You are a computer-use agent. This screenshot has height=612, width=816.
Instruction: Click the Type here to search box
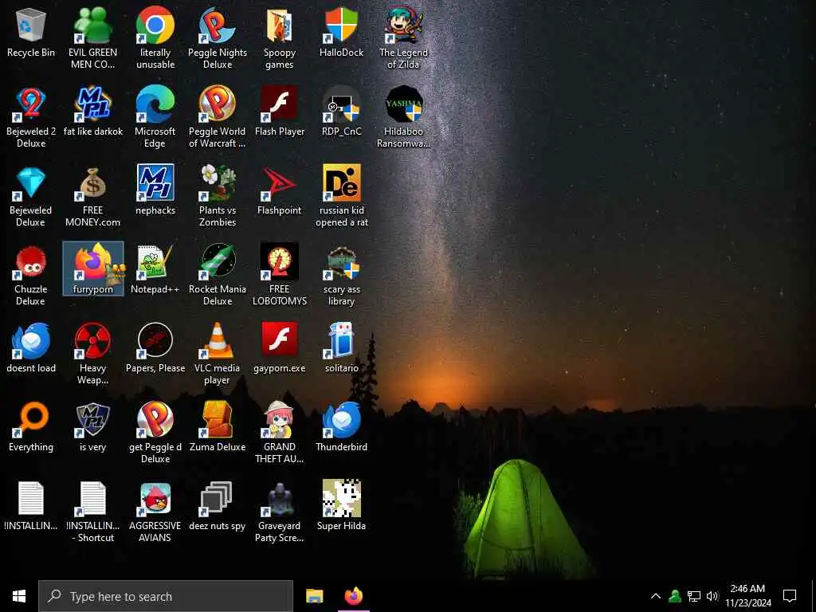coord(166,596)
